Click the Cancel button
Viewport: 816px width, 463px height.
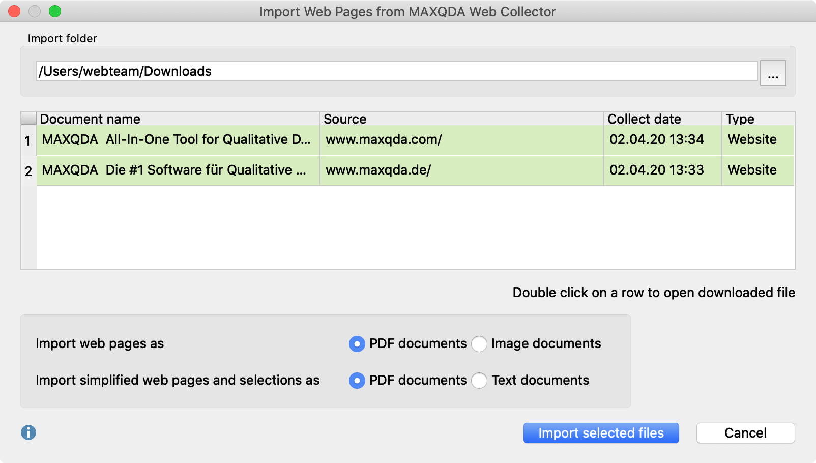(745, 433)
